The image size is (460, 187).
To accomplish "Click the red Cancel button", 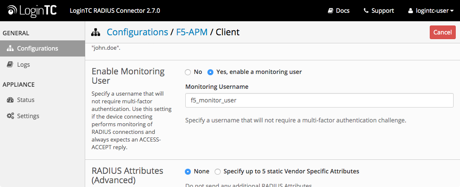I will [x=443, y=32].
